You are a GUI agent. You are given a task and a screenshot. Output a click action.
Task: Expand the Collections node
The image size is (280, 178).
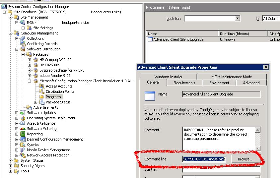[x=17, y=39]
